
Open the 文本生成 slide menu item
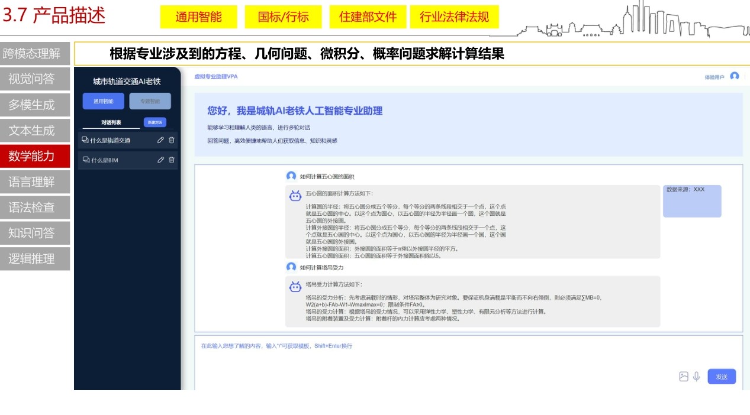35,131
